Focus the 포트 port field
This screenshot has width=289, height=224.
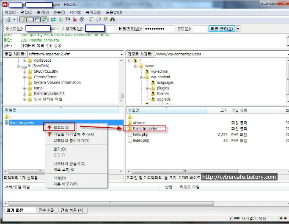(x=200, y=29)
